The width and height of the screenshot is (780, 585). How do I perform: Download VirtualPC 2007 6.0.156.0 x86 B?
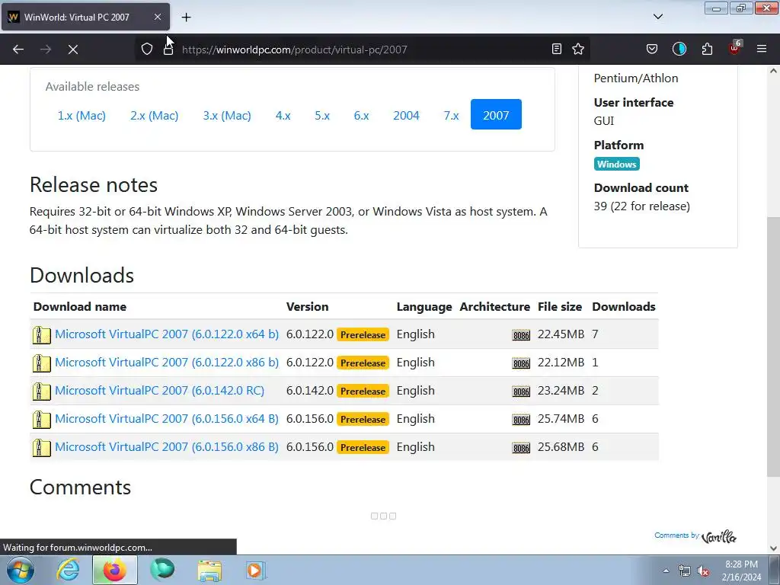pyautogui.click(x=167, y=447)
